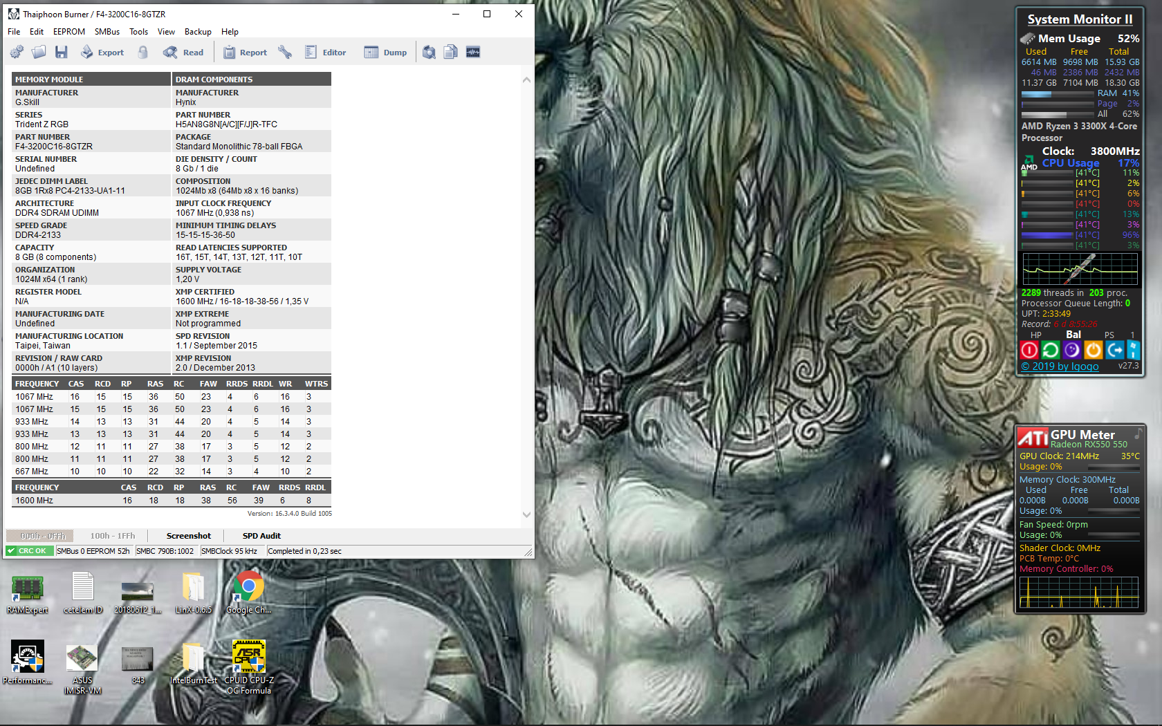The height and width of the screenshot is (726, 1162).
Task: Click the orange power icon in System Monitor
Action: click(x=1094, y=351)
